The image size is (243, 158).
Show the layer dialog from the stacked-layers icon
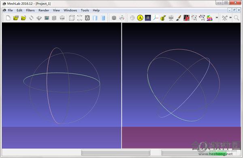pos(54,18)
